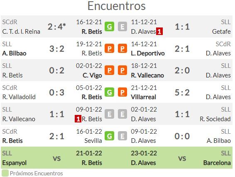Select the Villarreal team name
The height and width of the screenshot is (177, 235).
pyautogui.click(x=143, y=97)
